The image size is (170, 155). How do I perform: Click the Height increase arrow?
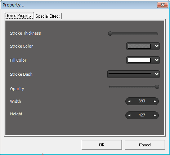click(155, 115)
